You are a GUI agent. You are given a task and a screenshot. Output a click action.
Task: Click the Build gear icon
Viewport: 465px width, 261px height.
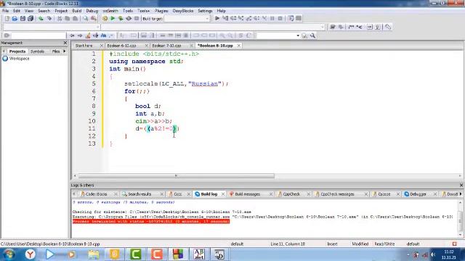[105, 18]
